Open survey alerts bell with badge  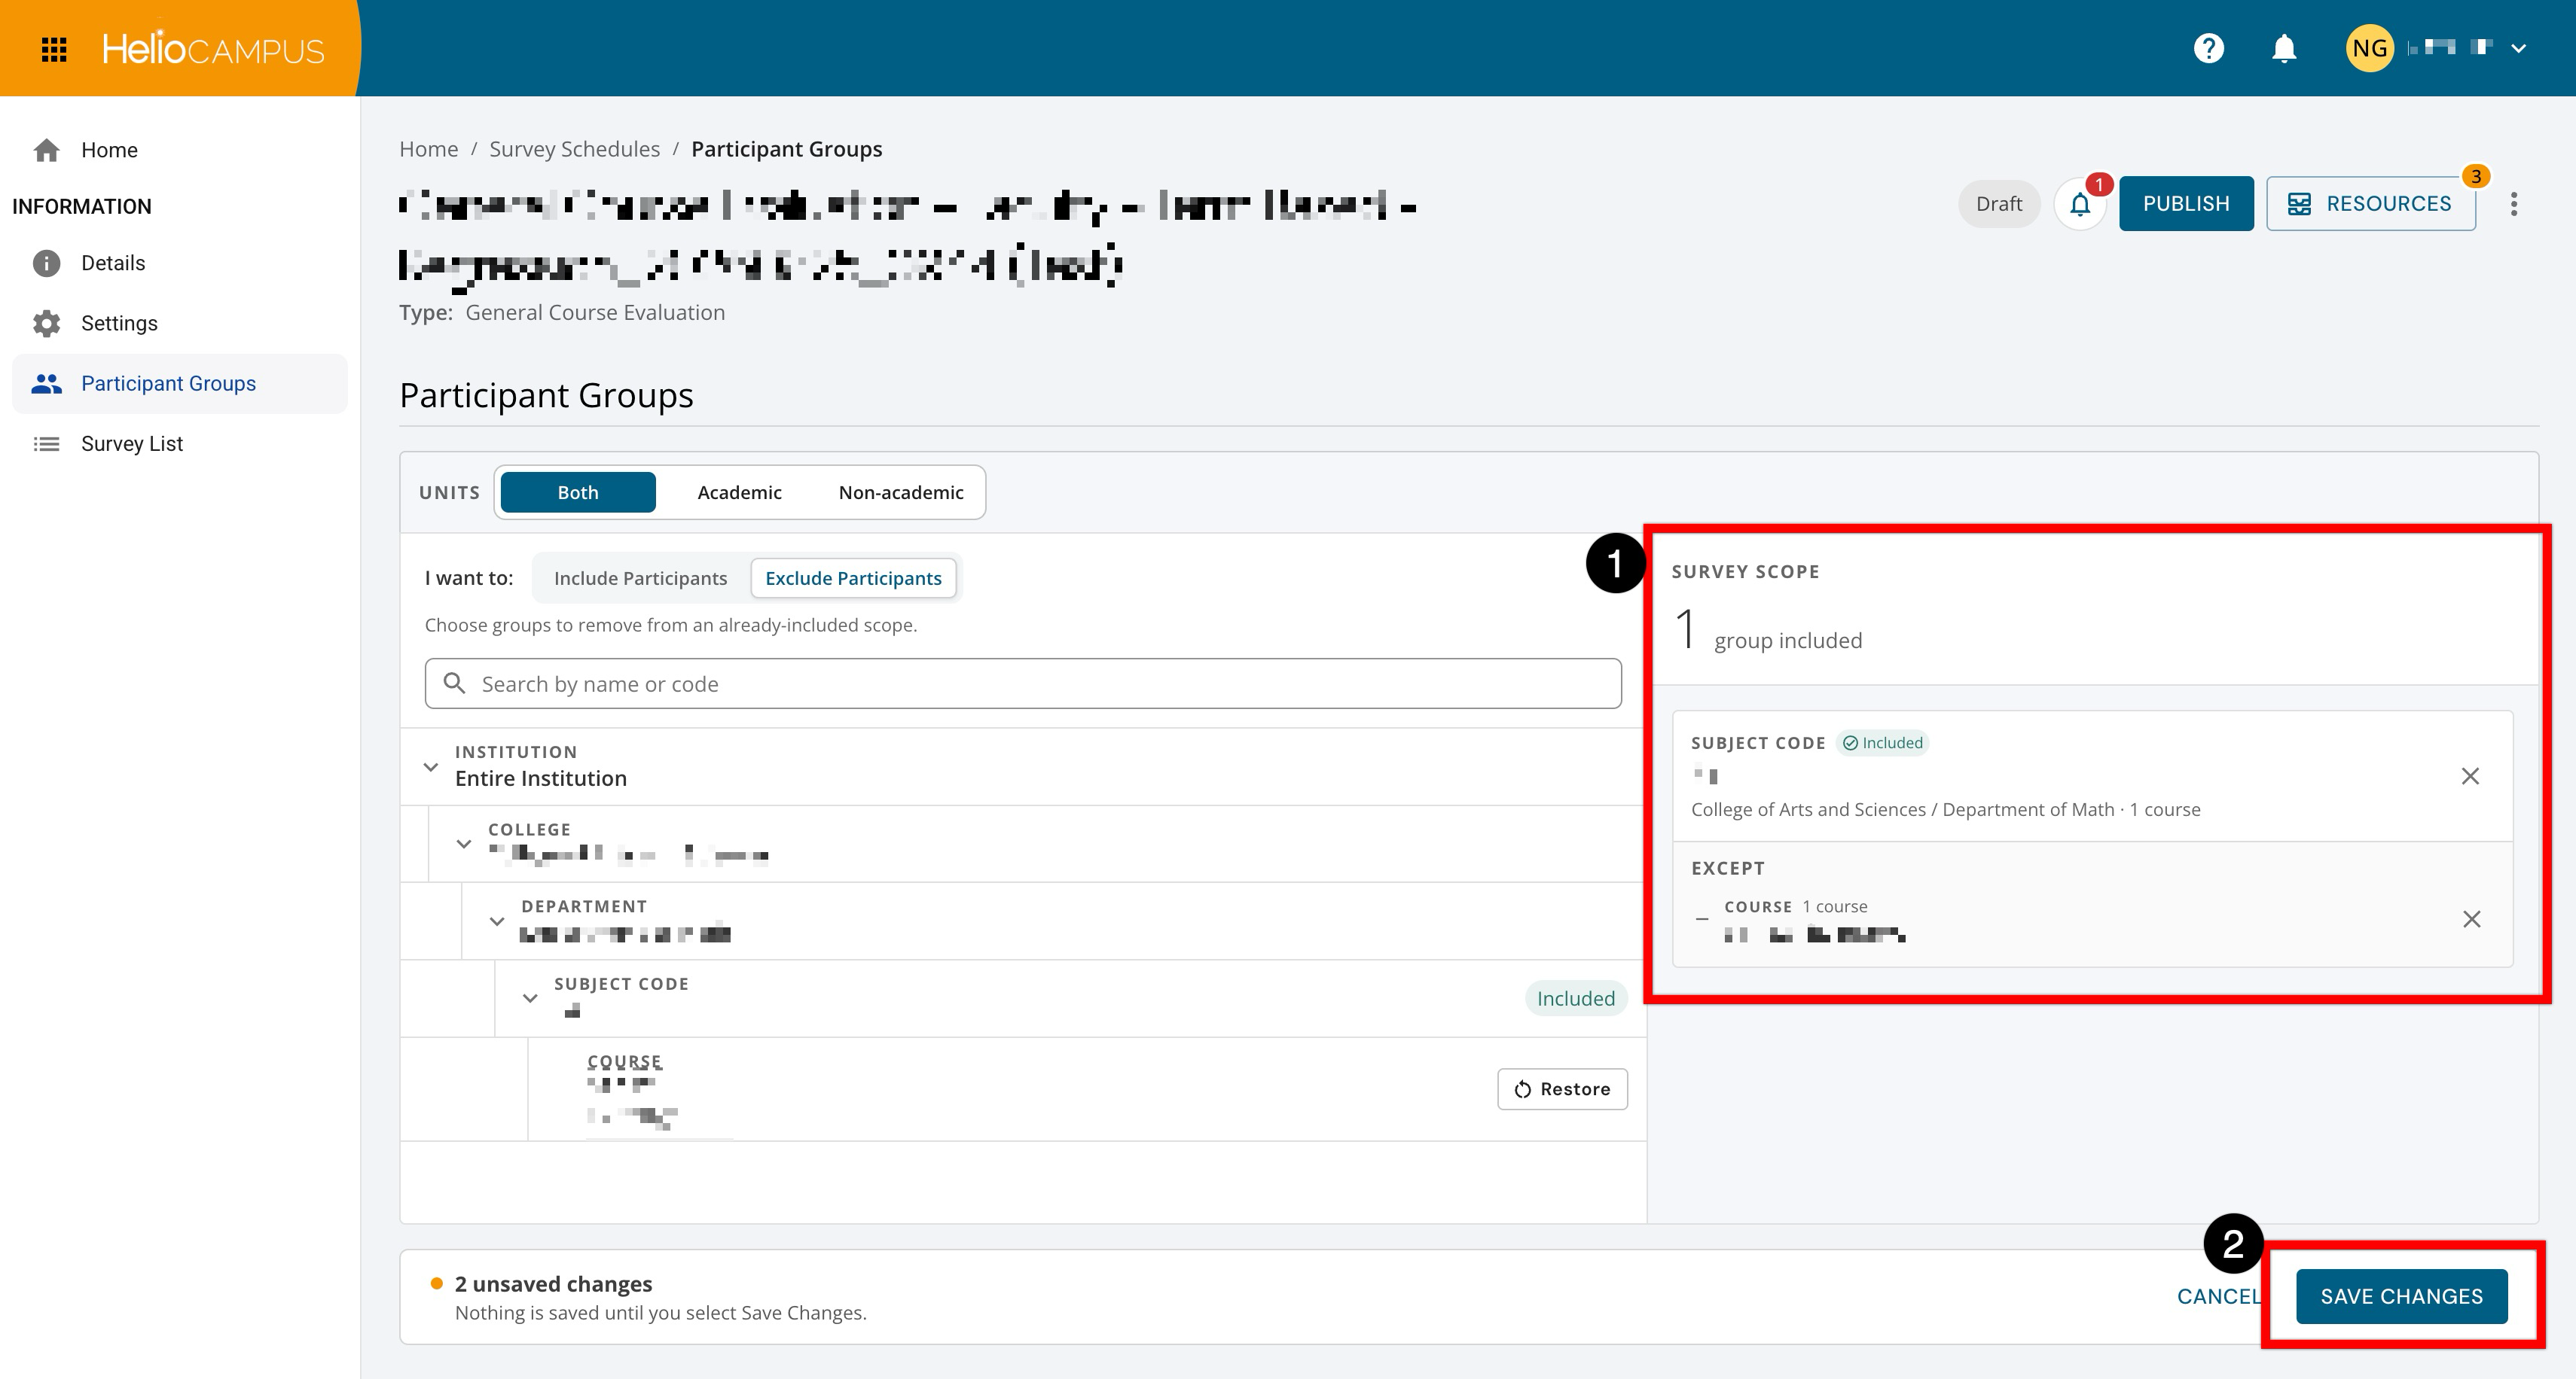click(x=2080, y=204)
